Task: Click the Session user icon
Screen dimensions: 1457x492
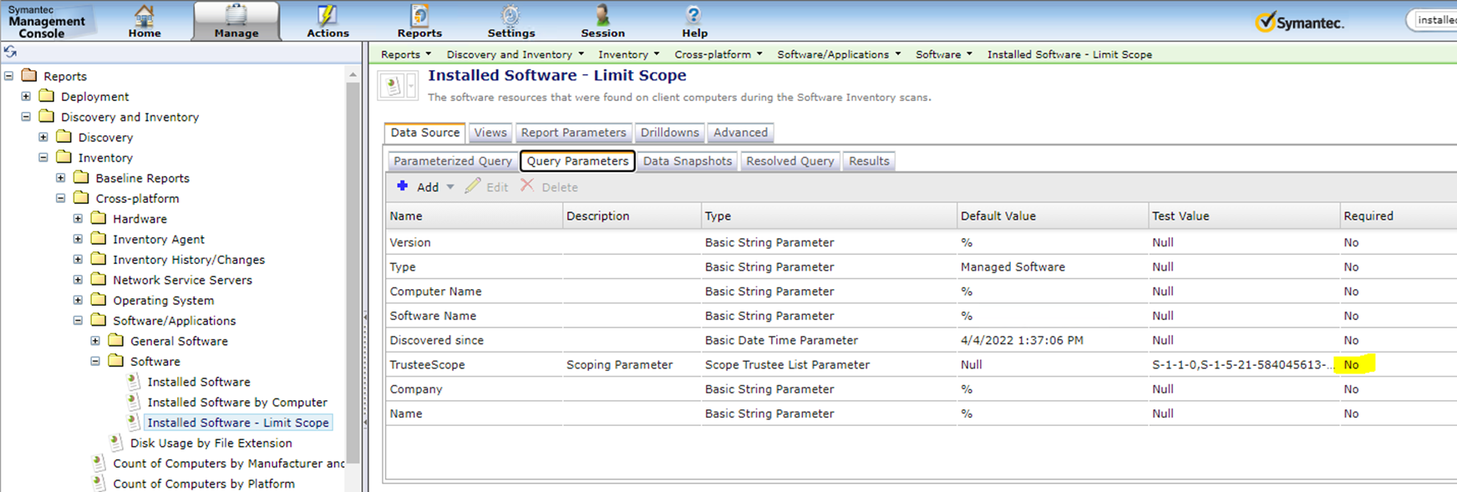Action: pyautogui.click(x=602, y=16)
